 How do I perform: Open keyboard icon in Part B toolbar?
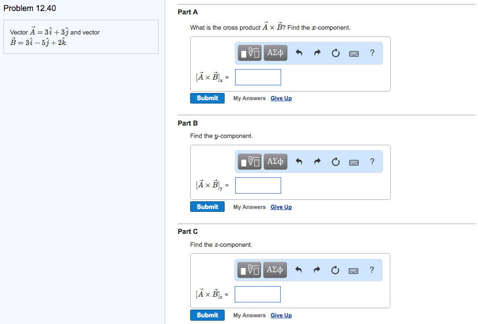click(354, 162)
